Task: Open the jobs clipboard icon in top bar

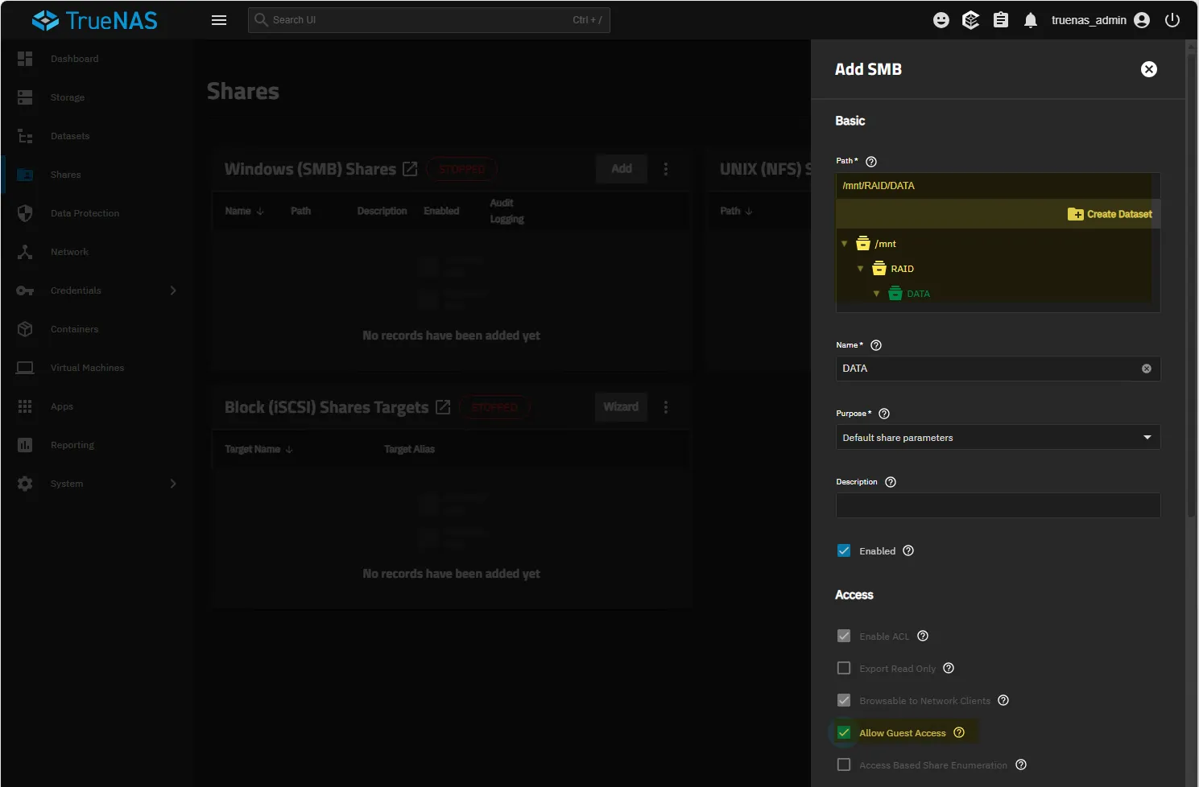Action: (1000, 20)
